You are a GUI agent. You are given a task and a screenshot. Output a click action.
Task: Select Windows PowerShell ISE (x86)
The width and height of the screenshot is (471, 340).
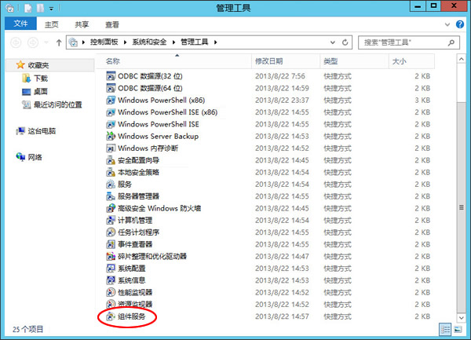166,112
